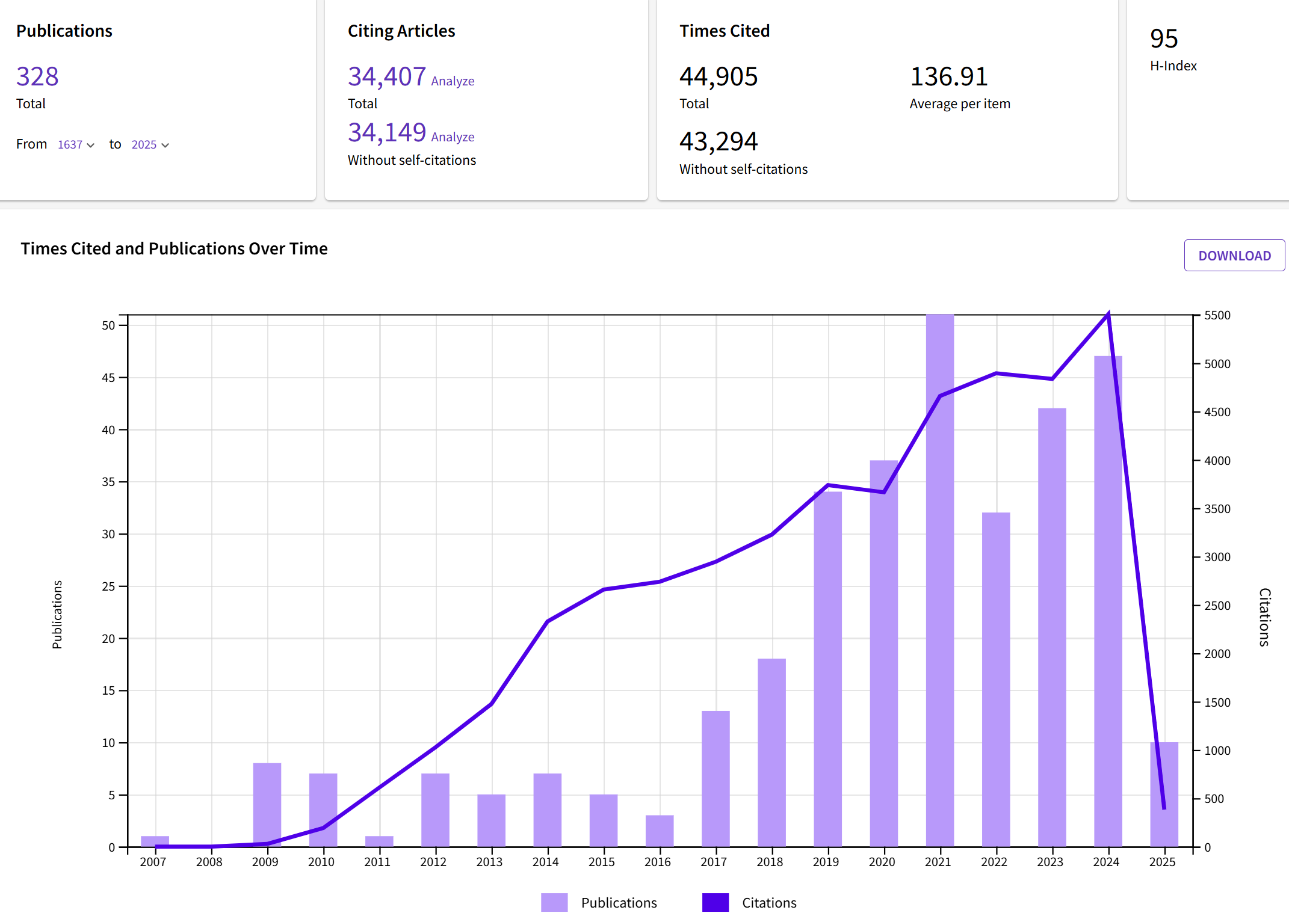Open the 1637 start year dropdown
1289x913 pixels.
(x=76, y=145)
